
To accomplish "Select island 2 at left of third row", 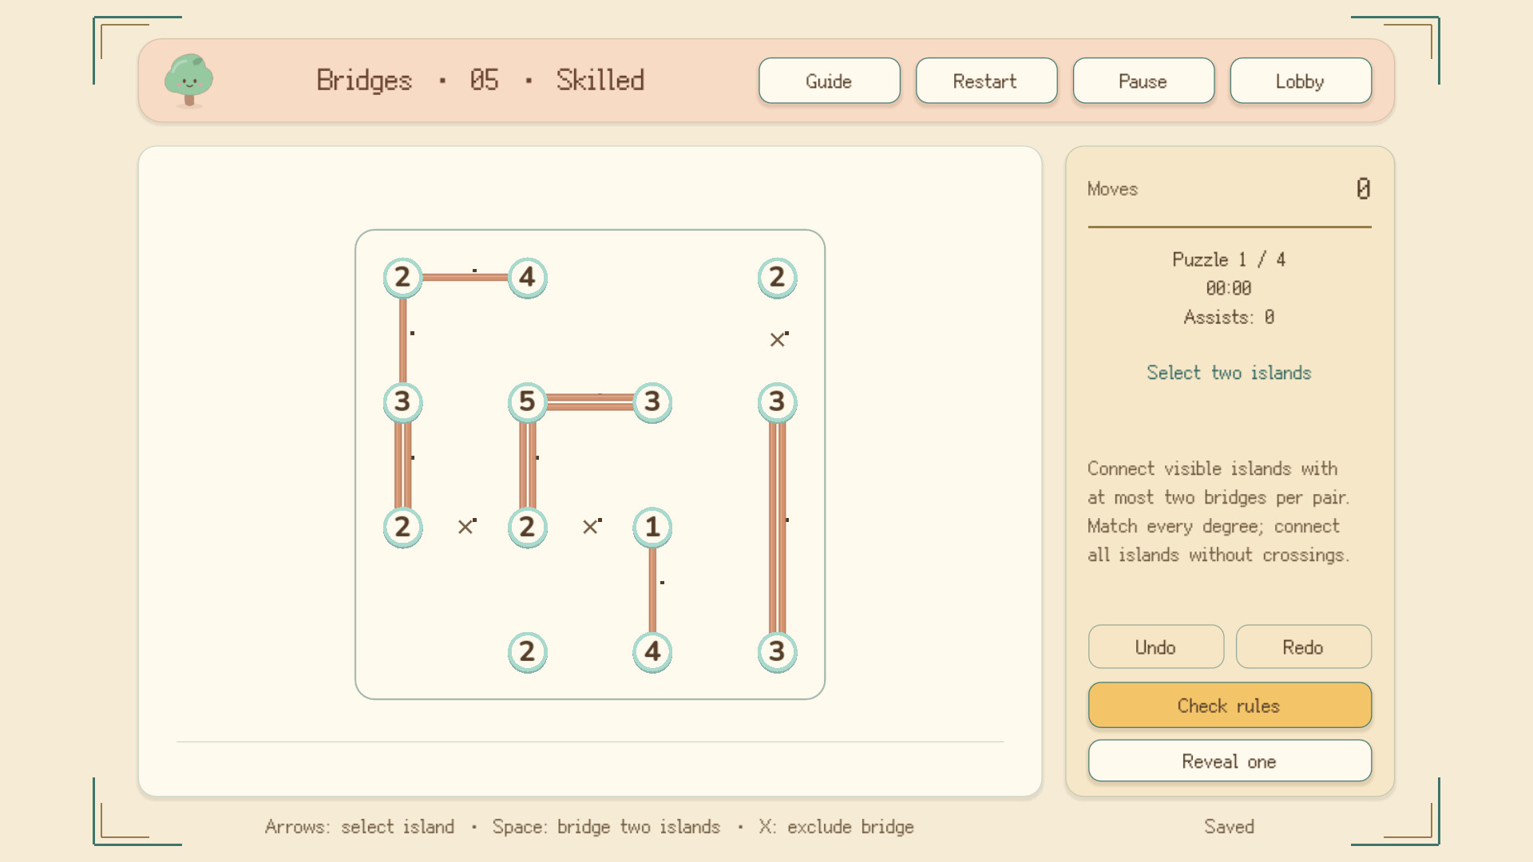I will coord(402,527).
